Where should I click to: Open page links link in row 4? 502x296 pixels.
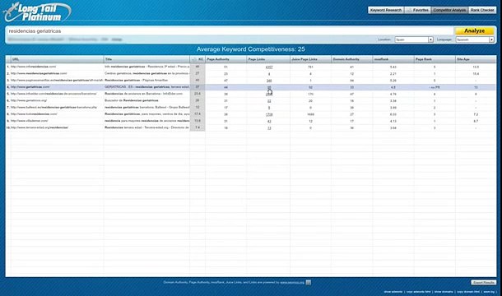[269, 87]
